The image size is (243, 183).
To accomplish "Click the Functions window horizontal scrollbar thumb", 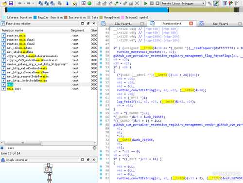I will coord(23,143).
